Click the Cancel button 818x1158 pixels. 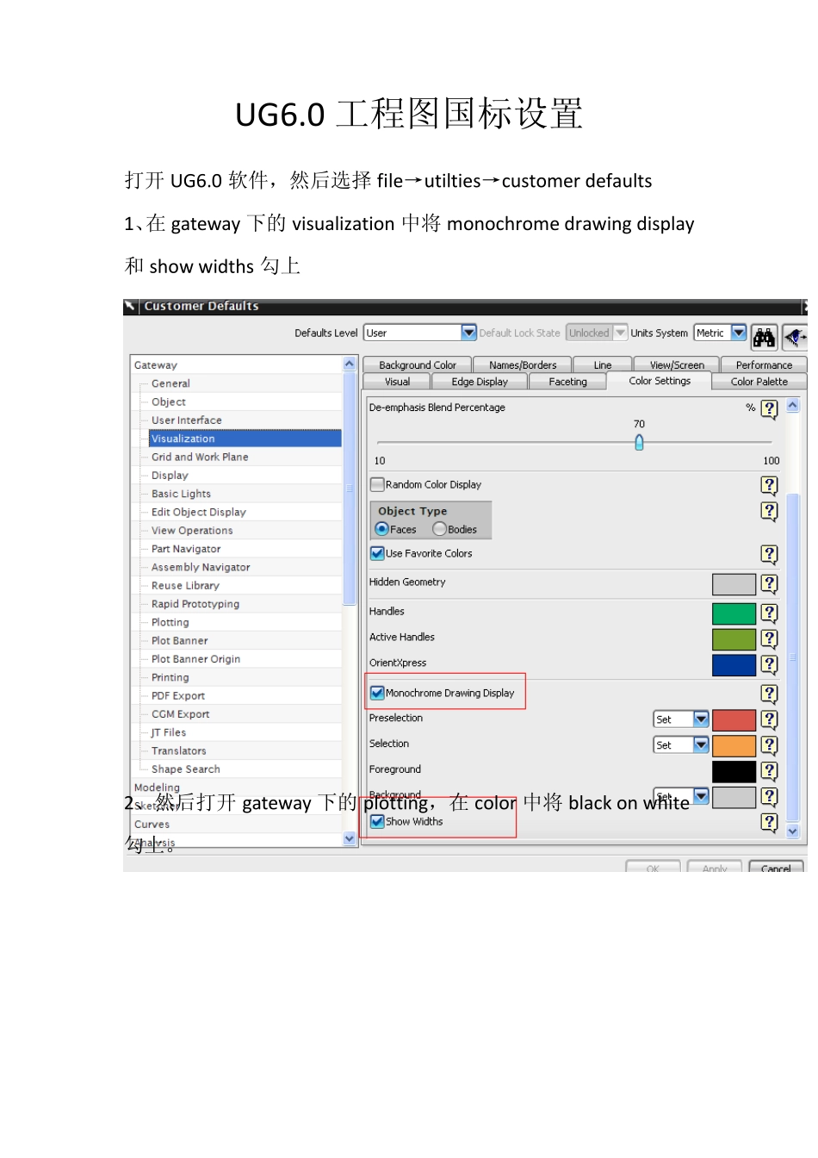tap(777, 868)
